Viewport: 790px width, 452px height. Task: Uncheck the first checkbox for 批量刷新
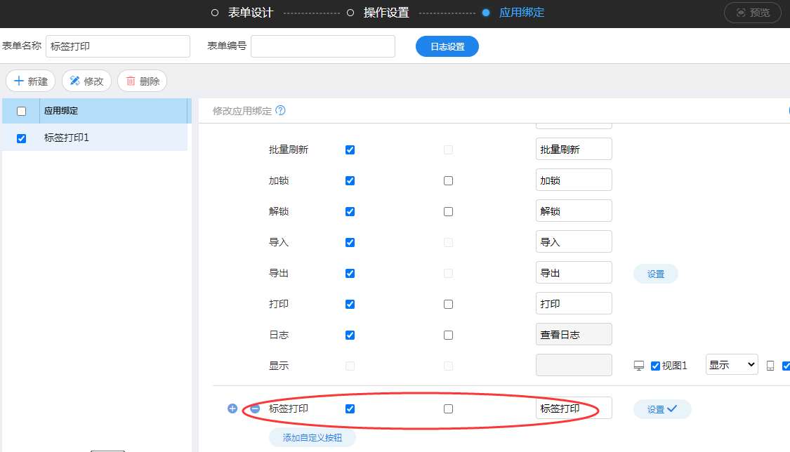click(350, 149)
